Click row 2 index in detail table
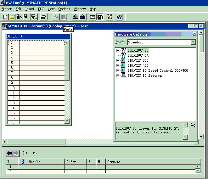The width and height of the screenshot is (208, 179). [12, 171]
